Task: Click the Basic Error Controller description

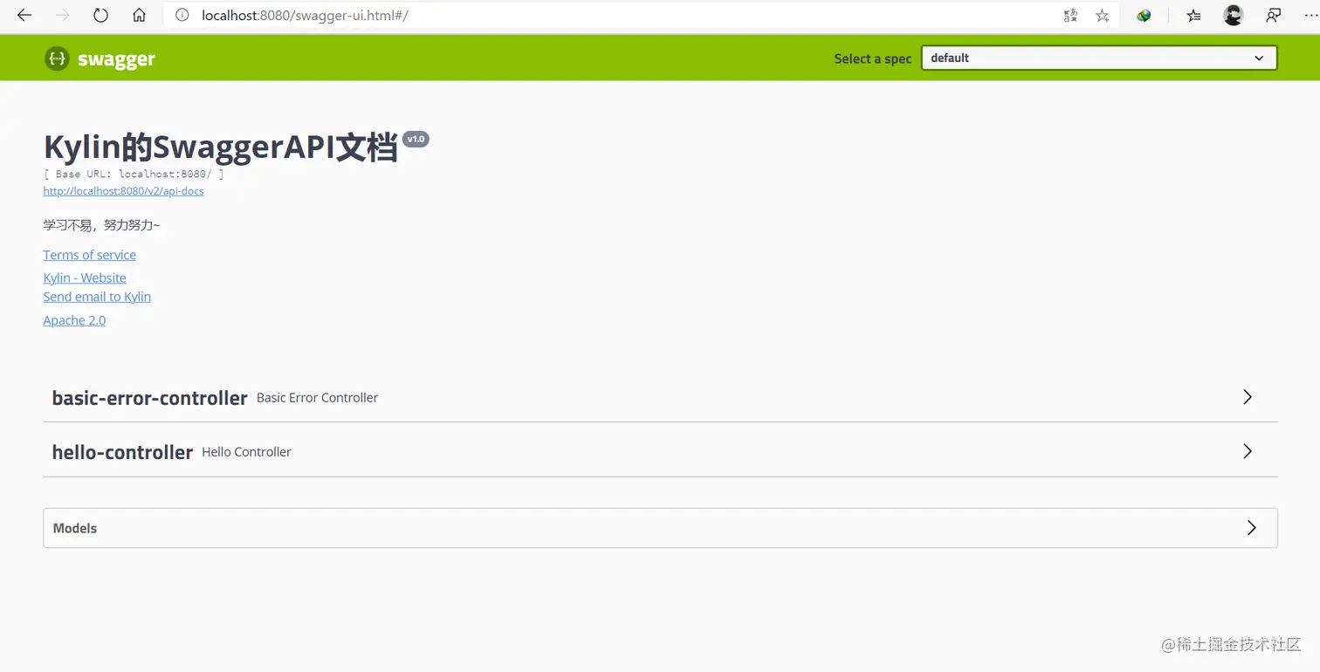Action: tap(317, 397)
